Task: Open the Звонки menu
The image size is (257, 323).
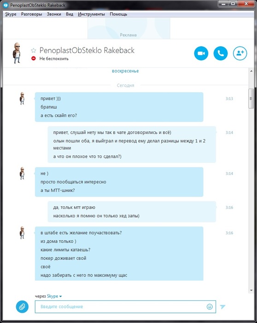Action: [x=54, y=14]
